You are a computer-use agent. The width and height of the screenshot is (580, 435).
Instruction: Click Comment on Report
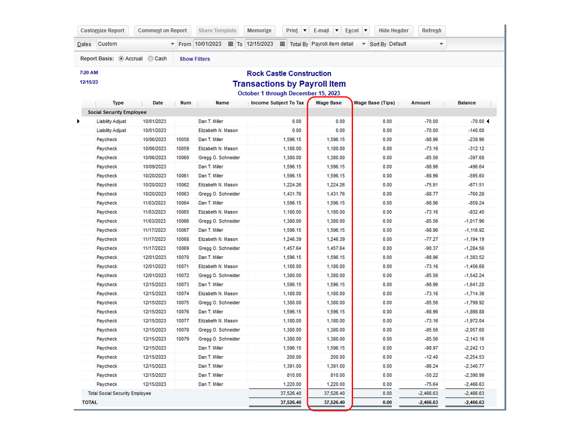click(164, 30)
